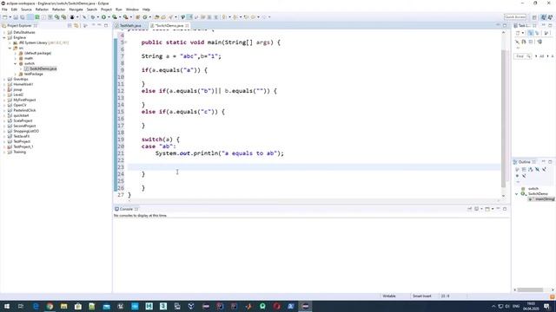Toggle Link with Editor in Project Explorer
The width and height of the screenshot is (556, 312).
tap(76, 26)
